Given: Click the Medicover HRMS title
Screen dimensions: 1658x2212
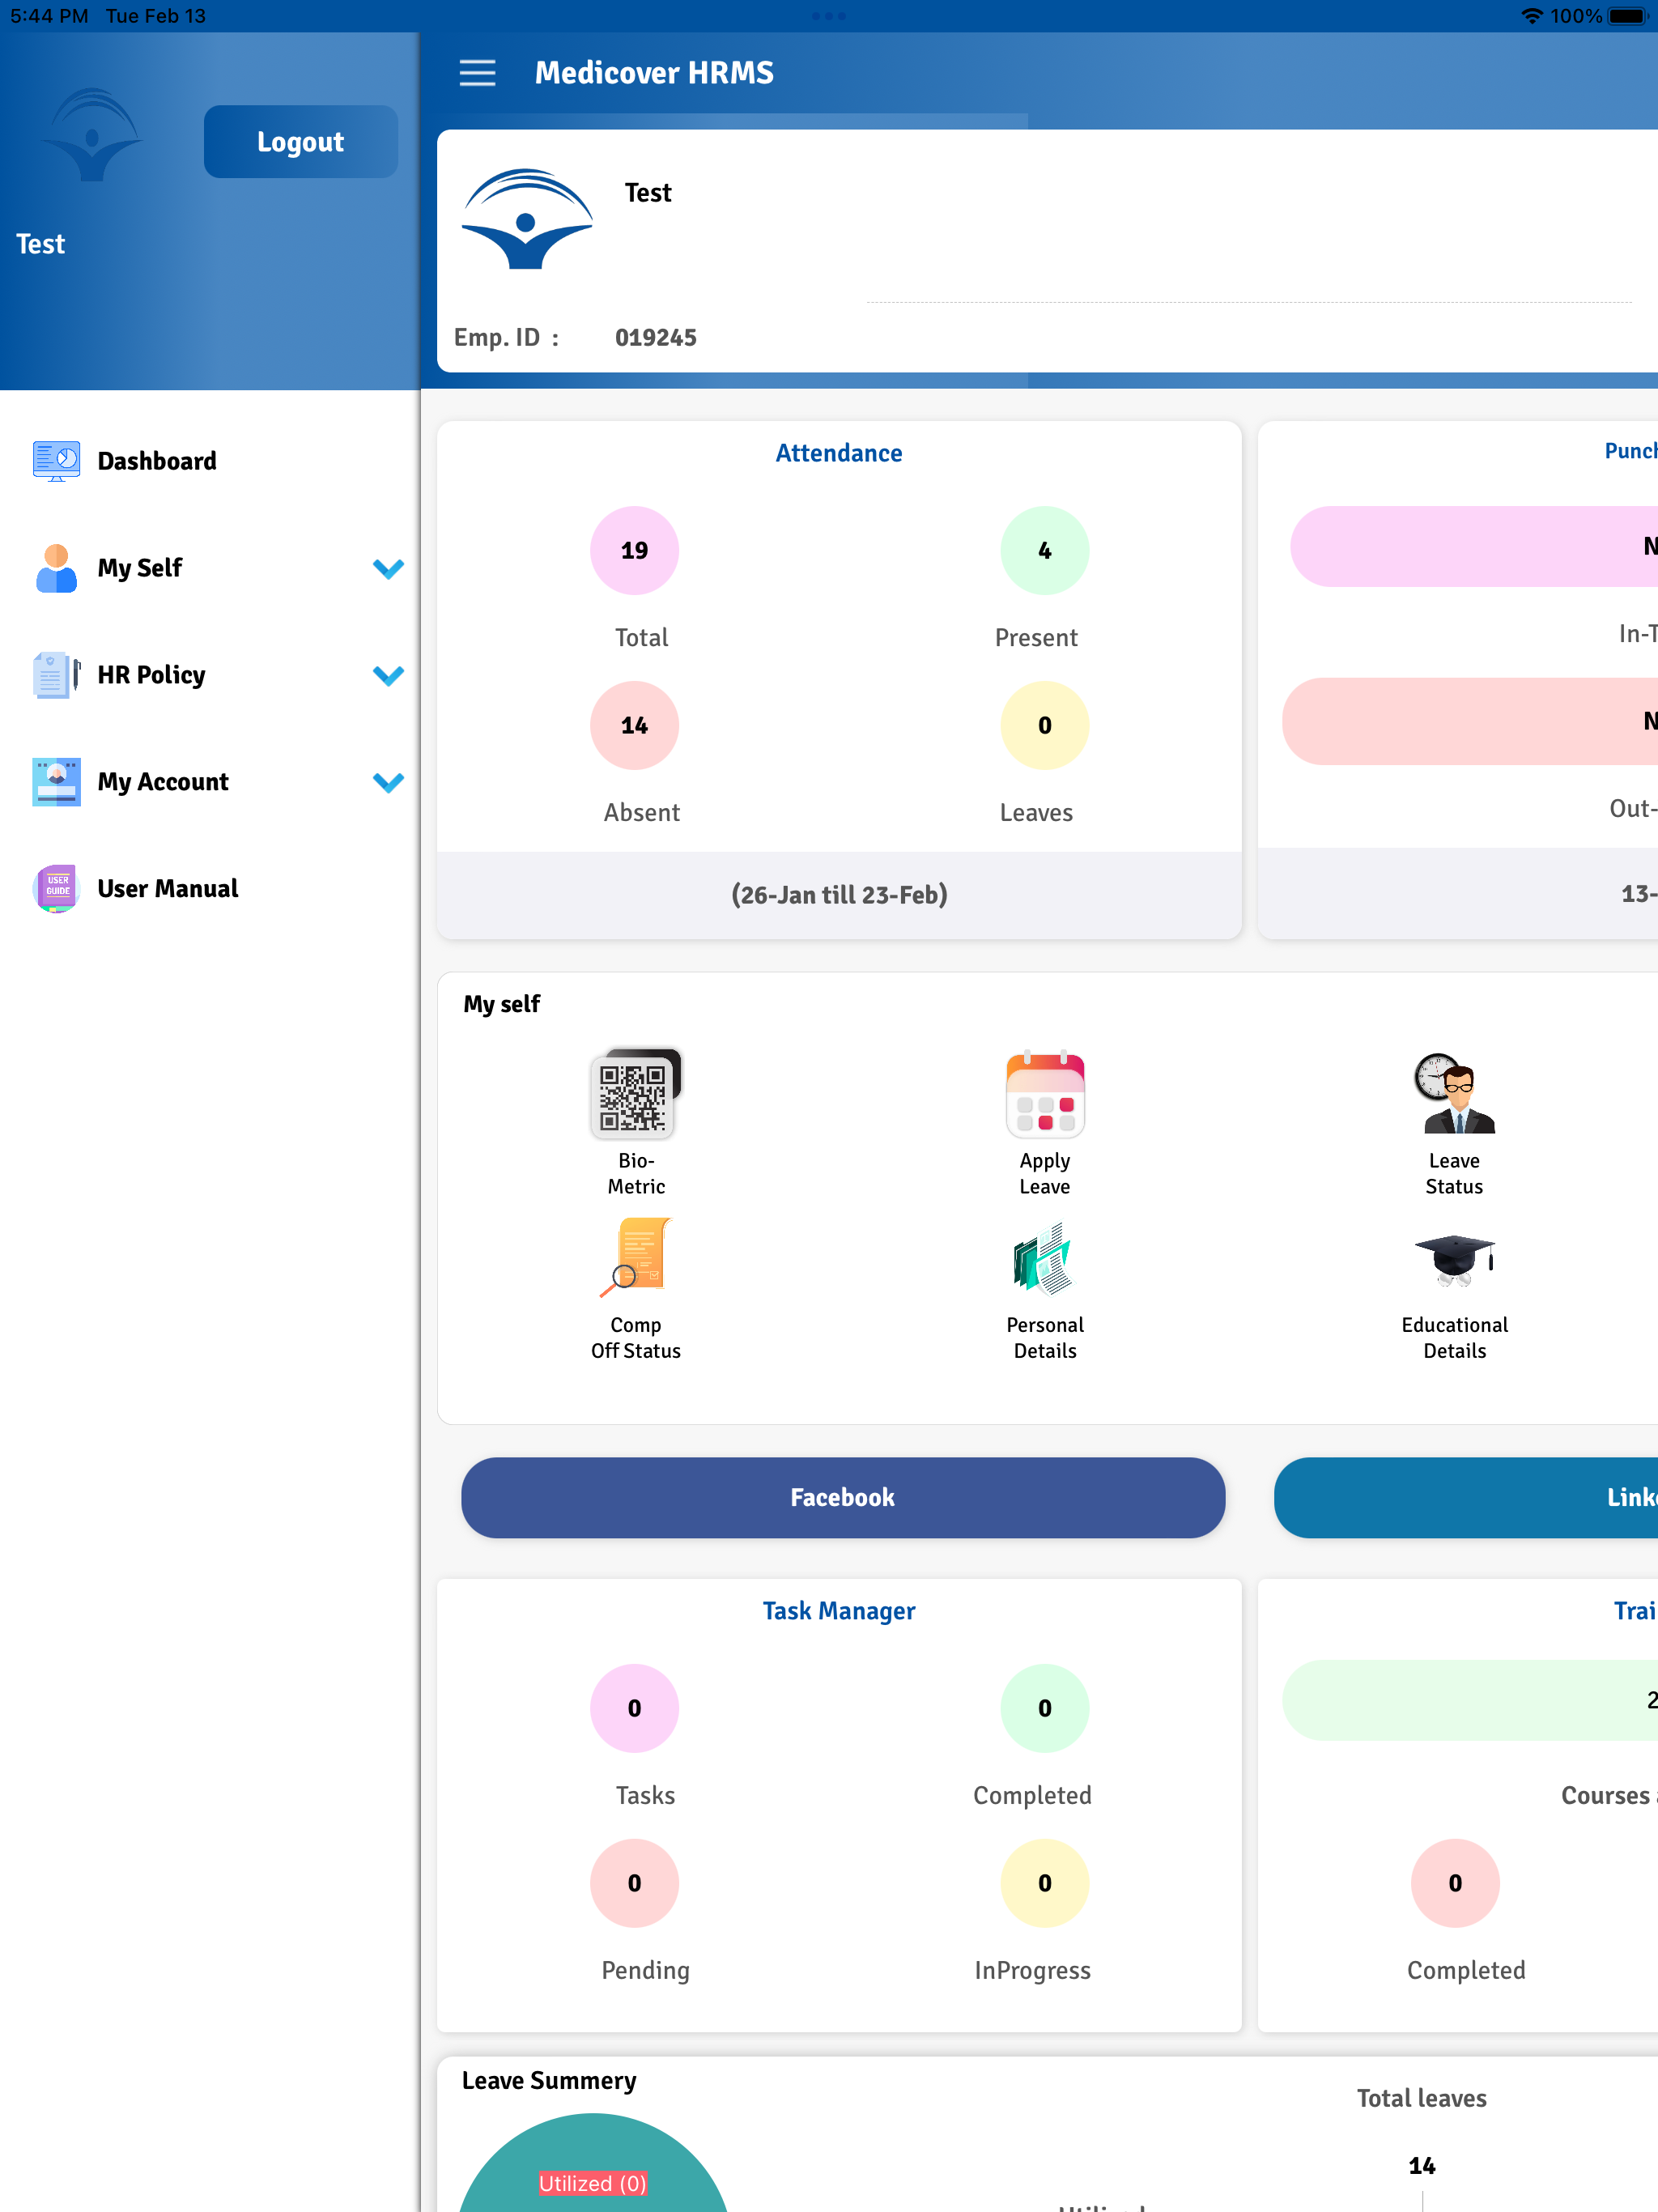Looking at the screenshot, I should (654, 72).
